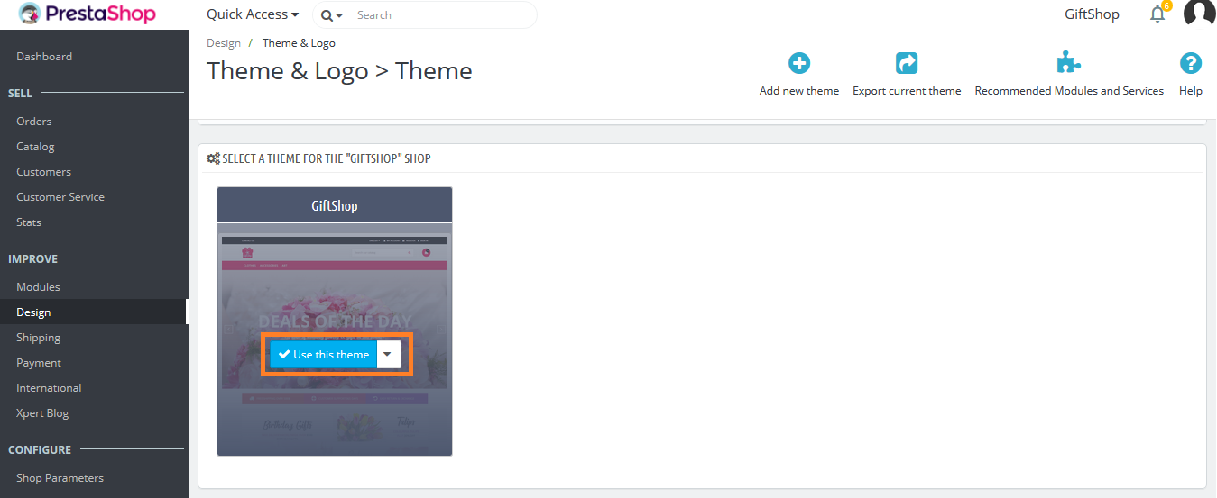This screenshot has height=498, width=1217.
Task: Open the user profile avatar
Action: tap(1200, 14)
